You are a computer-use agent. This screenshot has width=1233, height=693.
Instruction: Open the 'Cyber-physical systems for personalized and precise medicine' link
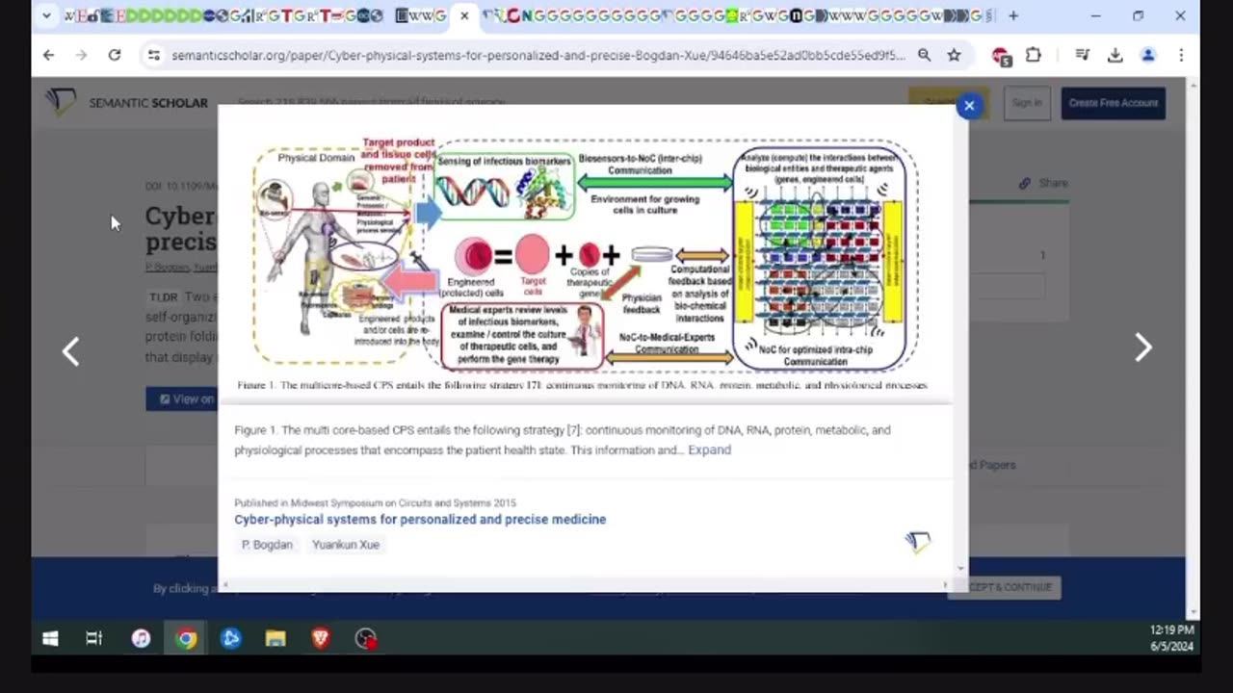[x=420, y=519]
